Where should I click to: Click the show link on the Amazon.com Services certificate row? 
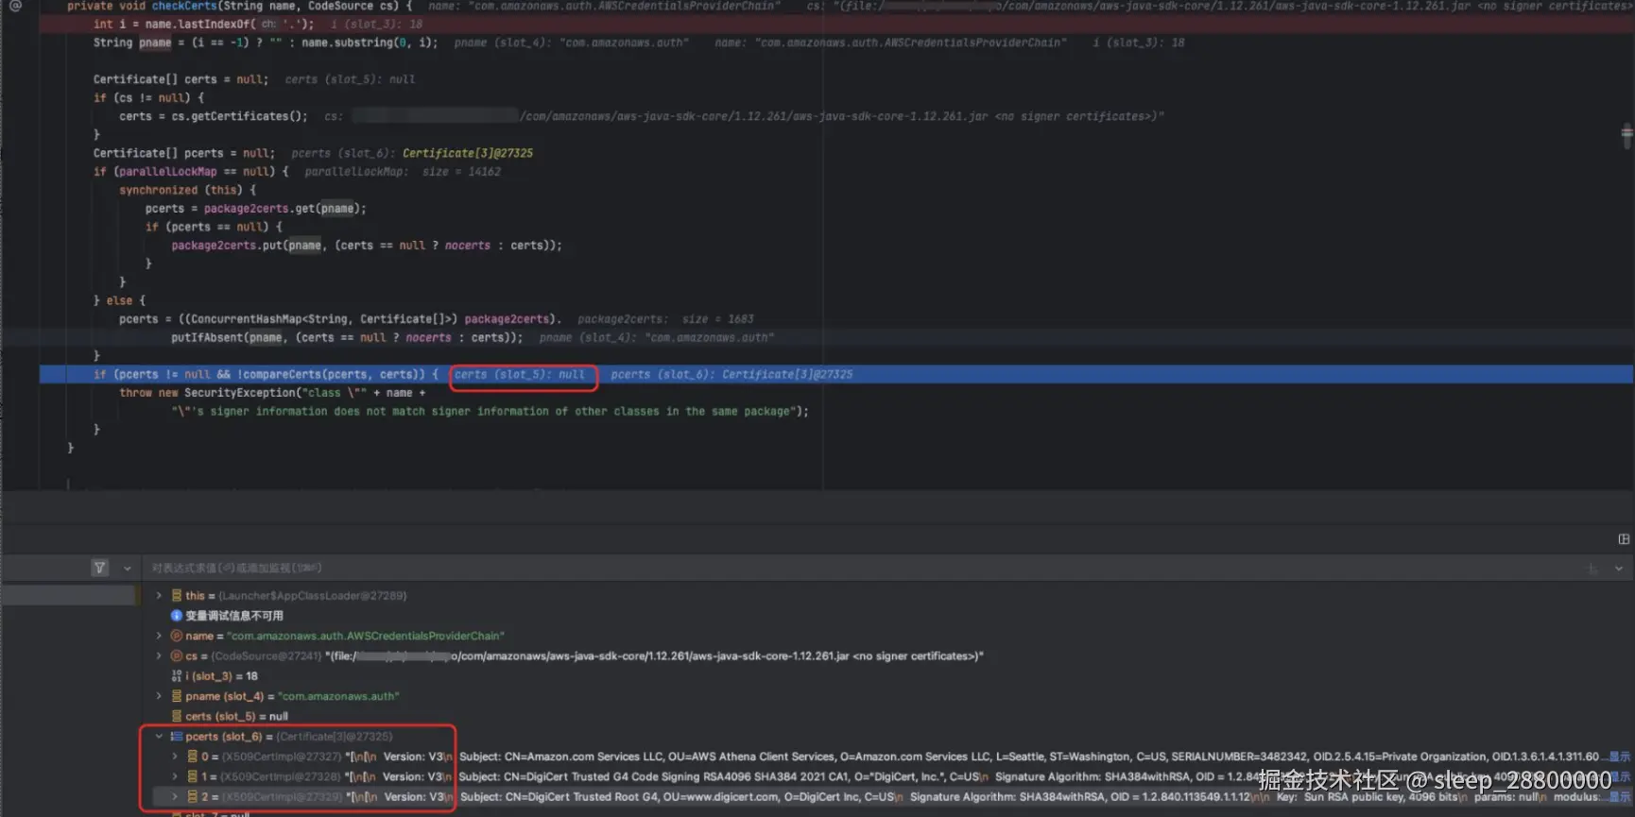tap(1620, 757)
